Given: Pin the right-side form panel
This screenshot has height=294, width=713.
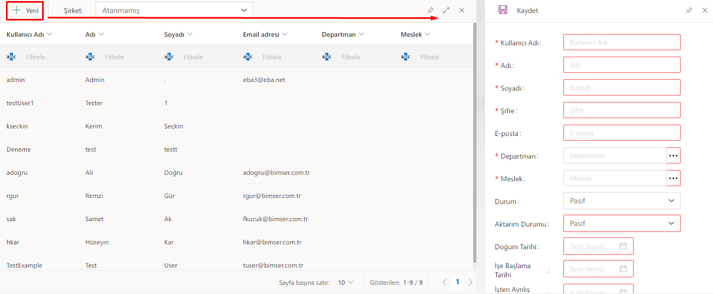Looking at the screenshot, I should tap(689, 10).
